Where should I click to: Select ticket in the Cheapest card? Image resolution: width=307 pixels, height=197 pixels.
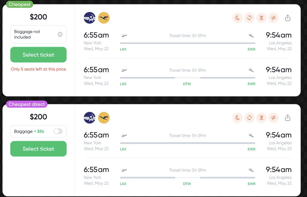tap(38, 55)
